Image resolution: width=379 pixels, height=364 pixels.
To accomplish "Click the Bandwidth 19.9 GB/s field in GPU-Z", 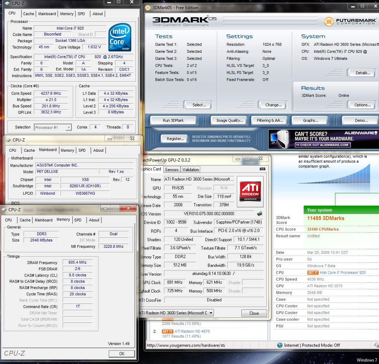I will click(x=245, y=265).
